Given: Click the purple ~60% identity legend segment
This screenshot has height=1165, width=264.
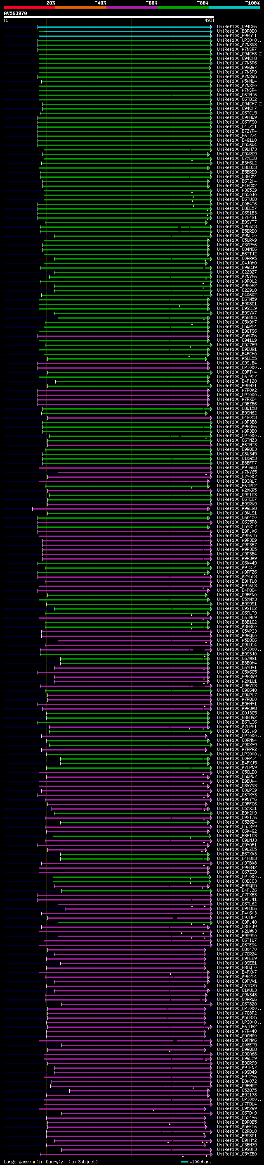Looking at the screenshot, I should pos(132,7).
